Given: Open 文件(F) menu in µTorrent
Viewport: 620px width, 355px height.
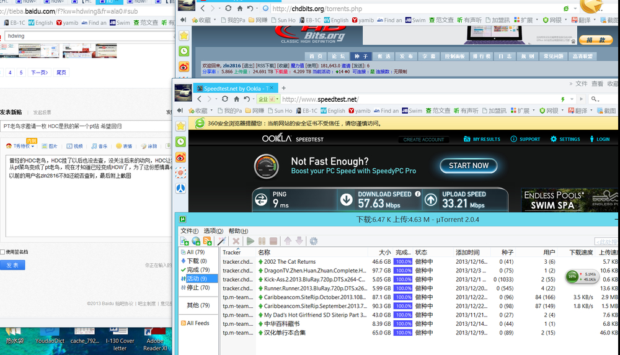Looking at the screenshot, I should pos(189,231).
